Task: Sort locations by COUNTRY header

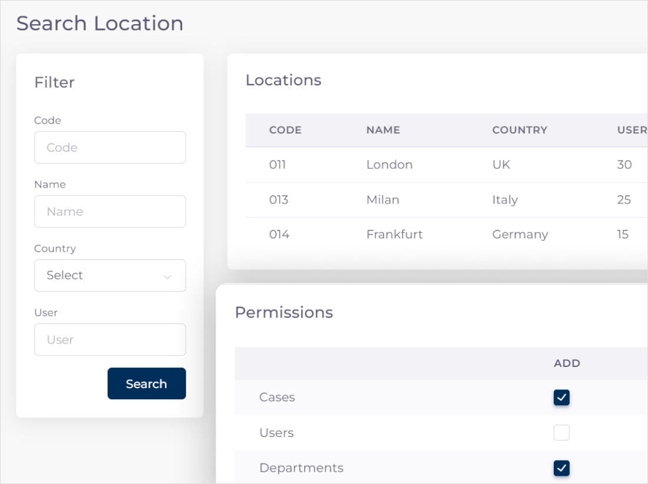Action: point(520,130)
